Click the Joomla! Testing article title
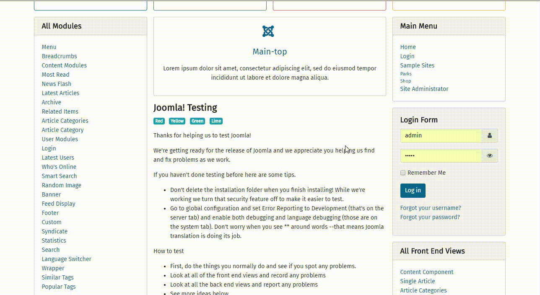The width and height of the screenshot is (540, 295). click(185, 108)
